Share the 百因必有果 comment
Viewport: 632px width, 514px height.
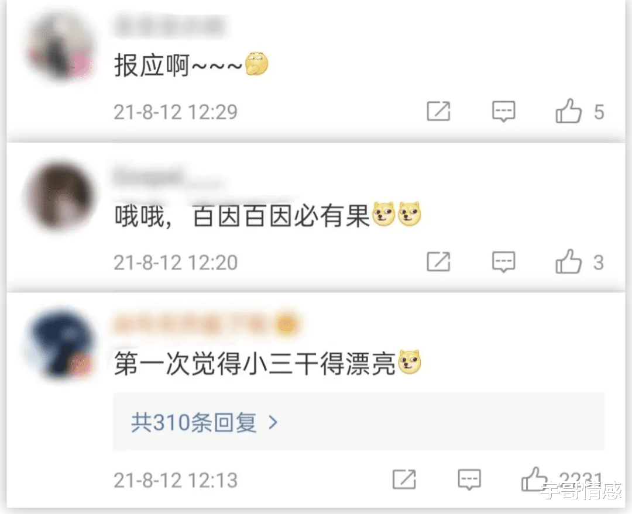[x=438, y=262]
